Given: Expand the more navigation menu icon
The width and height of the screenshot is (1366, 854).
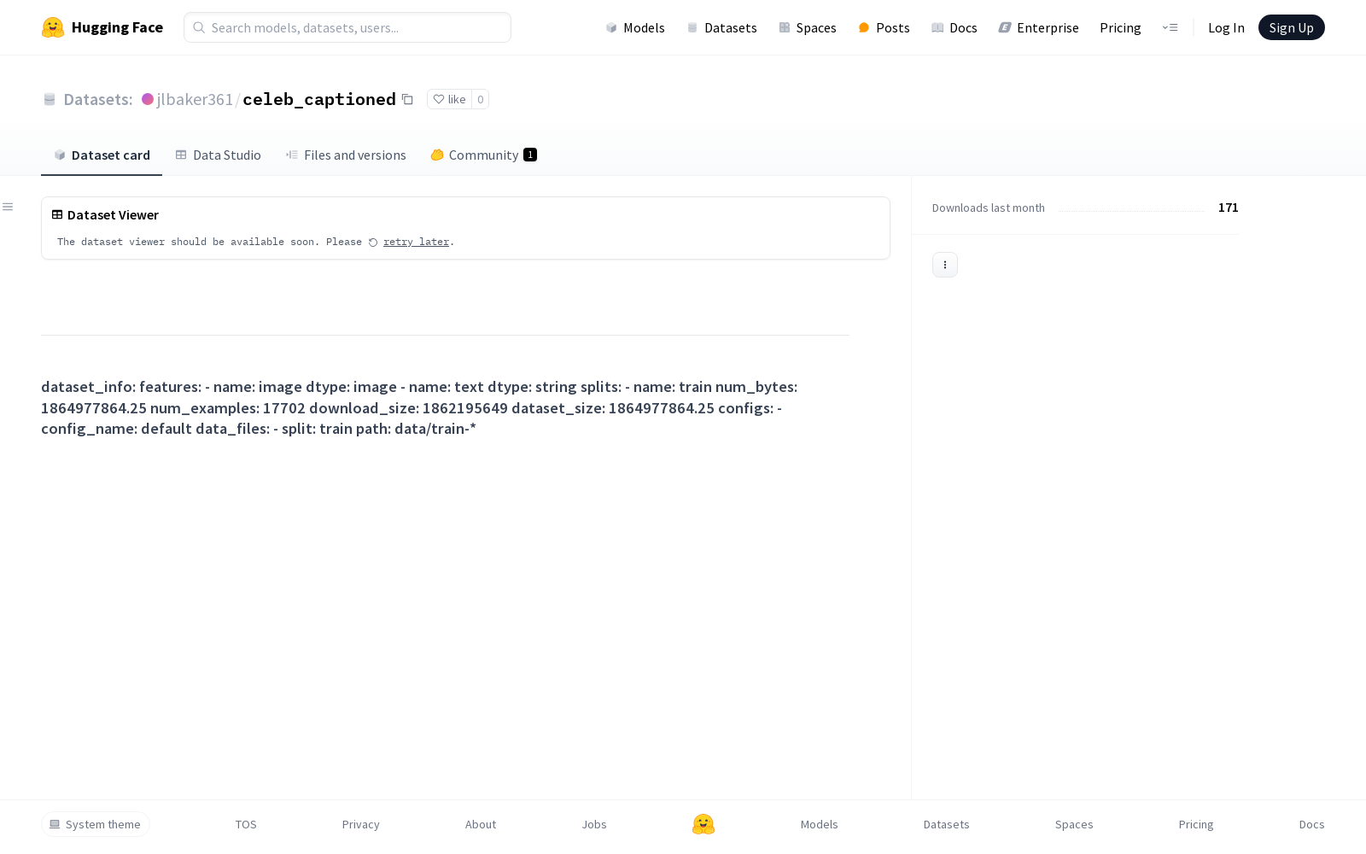Looking at the screenshot, I should pos(1170,27).
